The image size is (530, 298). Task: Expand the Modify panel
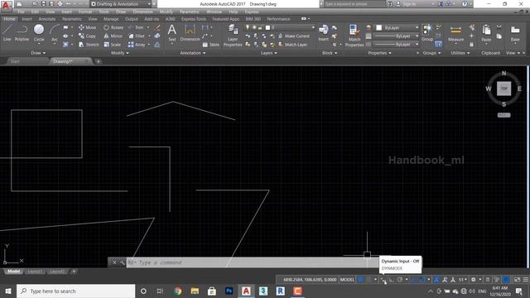click(x=120, y=53)
